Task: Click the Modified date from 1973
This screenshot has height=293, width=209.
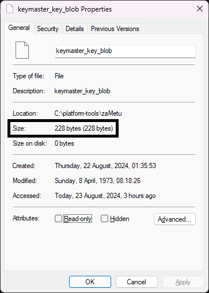Action: [x=97, y=181]
